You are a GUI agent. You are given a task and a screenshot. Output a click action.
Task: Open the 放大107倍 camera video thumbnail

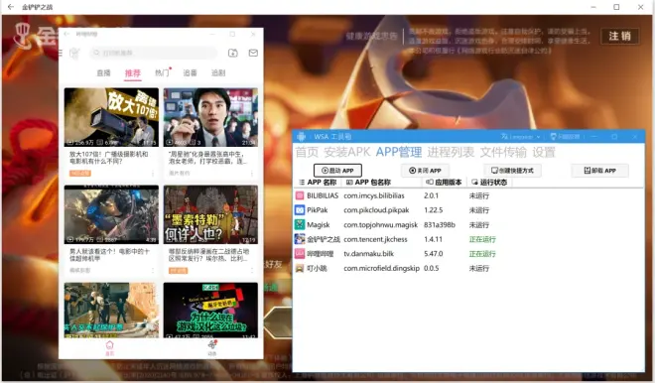111,117
